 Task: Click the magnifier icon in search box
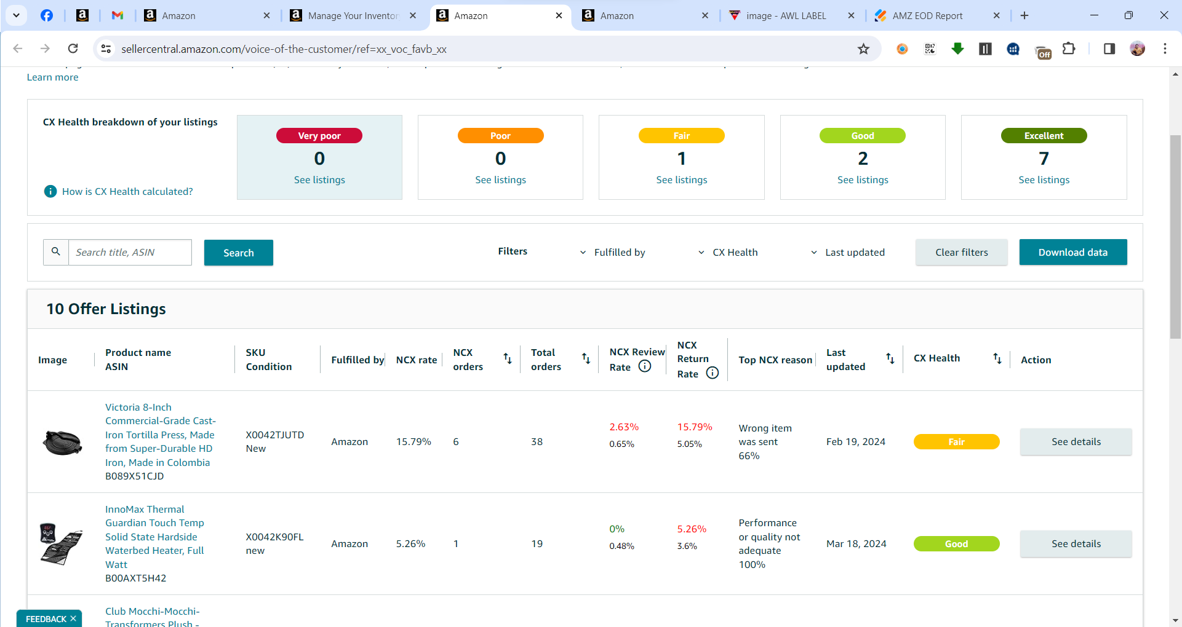[x=56, y=252]
